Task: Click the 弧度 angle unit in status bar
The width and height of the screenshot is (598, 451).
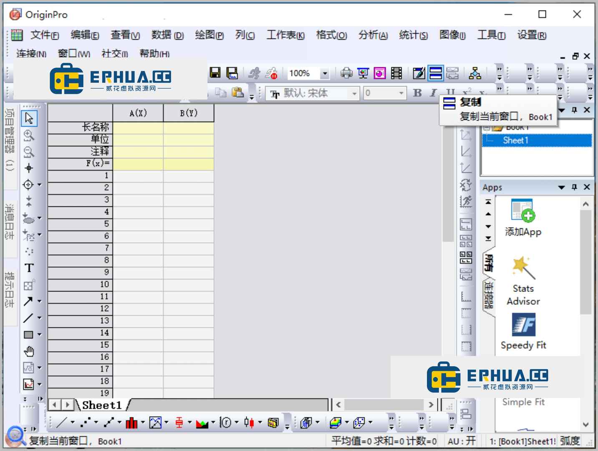Action: tap(570, 441)
